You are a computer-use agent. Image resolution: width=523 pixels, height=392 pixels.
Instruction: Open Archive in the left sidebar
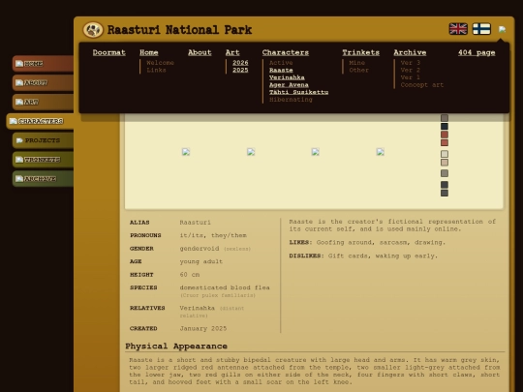coord(43,179)
